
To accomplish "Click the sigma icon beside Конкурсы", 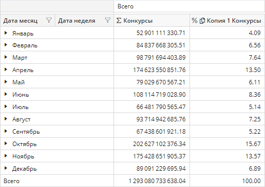I will [x=119, y=21].
